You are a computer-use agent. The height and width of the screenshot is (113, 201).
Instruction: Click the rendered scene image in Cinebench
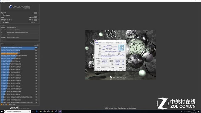tap(121, 55)
